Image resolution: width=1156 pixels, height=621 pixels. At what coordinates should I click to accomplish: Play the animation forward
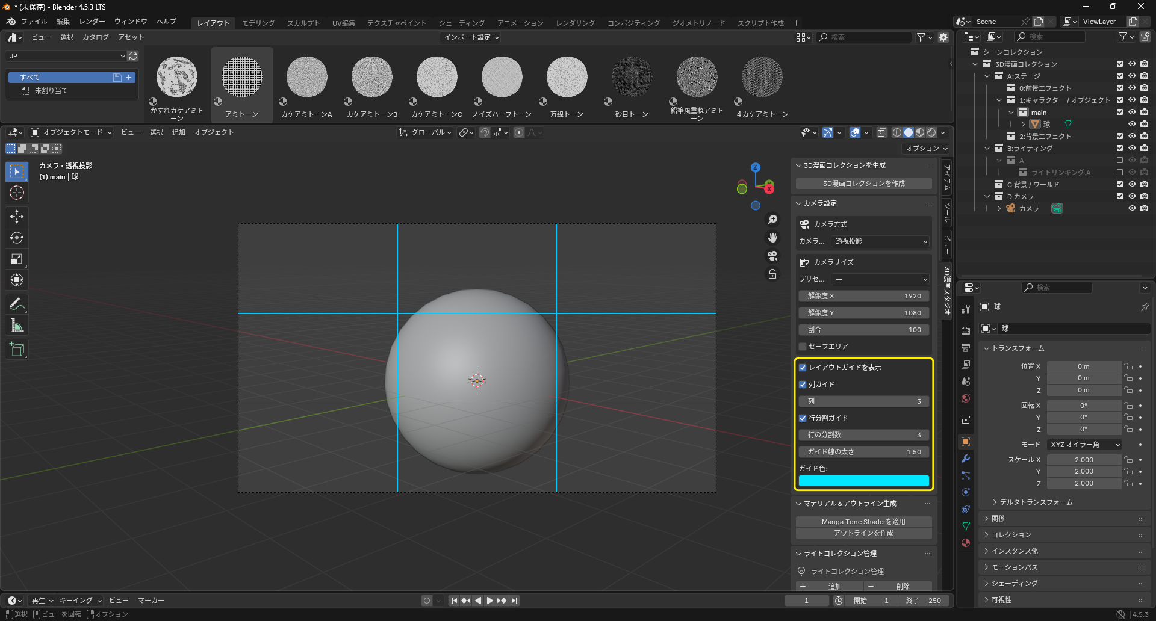point(489,601)
